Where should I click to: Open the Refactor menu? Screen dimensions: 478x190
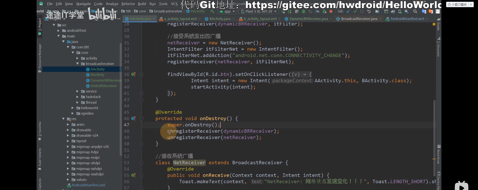(x=128, y=4)
